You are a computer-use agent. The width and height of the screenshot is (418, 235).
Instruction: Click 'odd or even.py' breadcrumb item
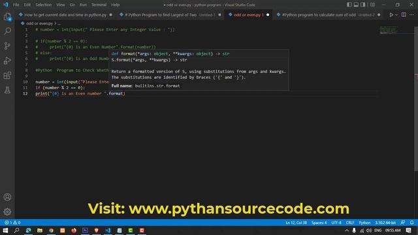(x=39, y=23)
